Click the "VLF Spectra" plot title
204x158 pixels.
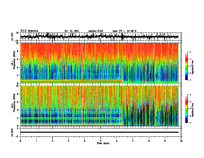29,31
